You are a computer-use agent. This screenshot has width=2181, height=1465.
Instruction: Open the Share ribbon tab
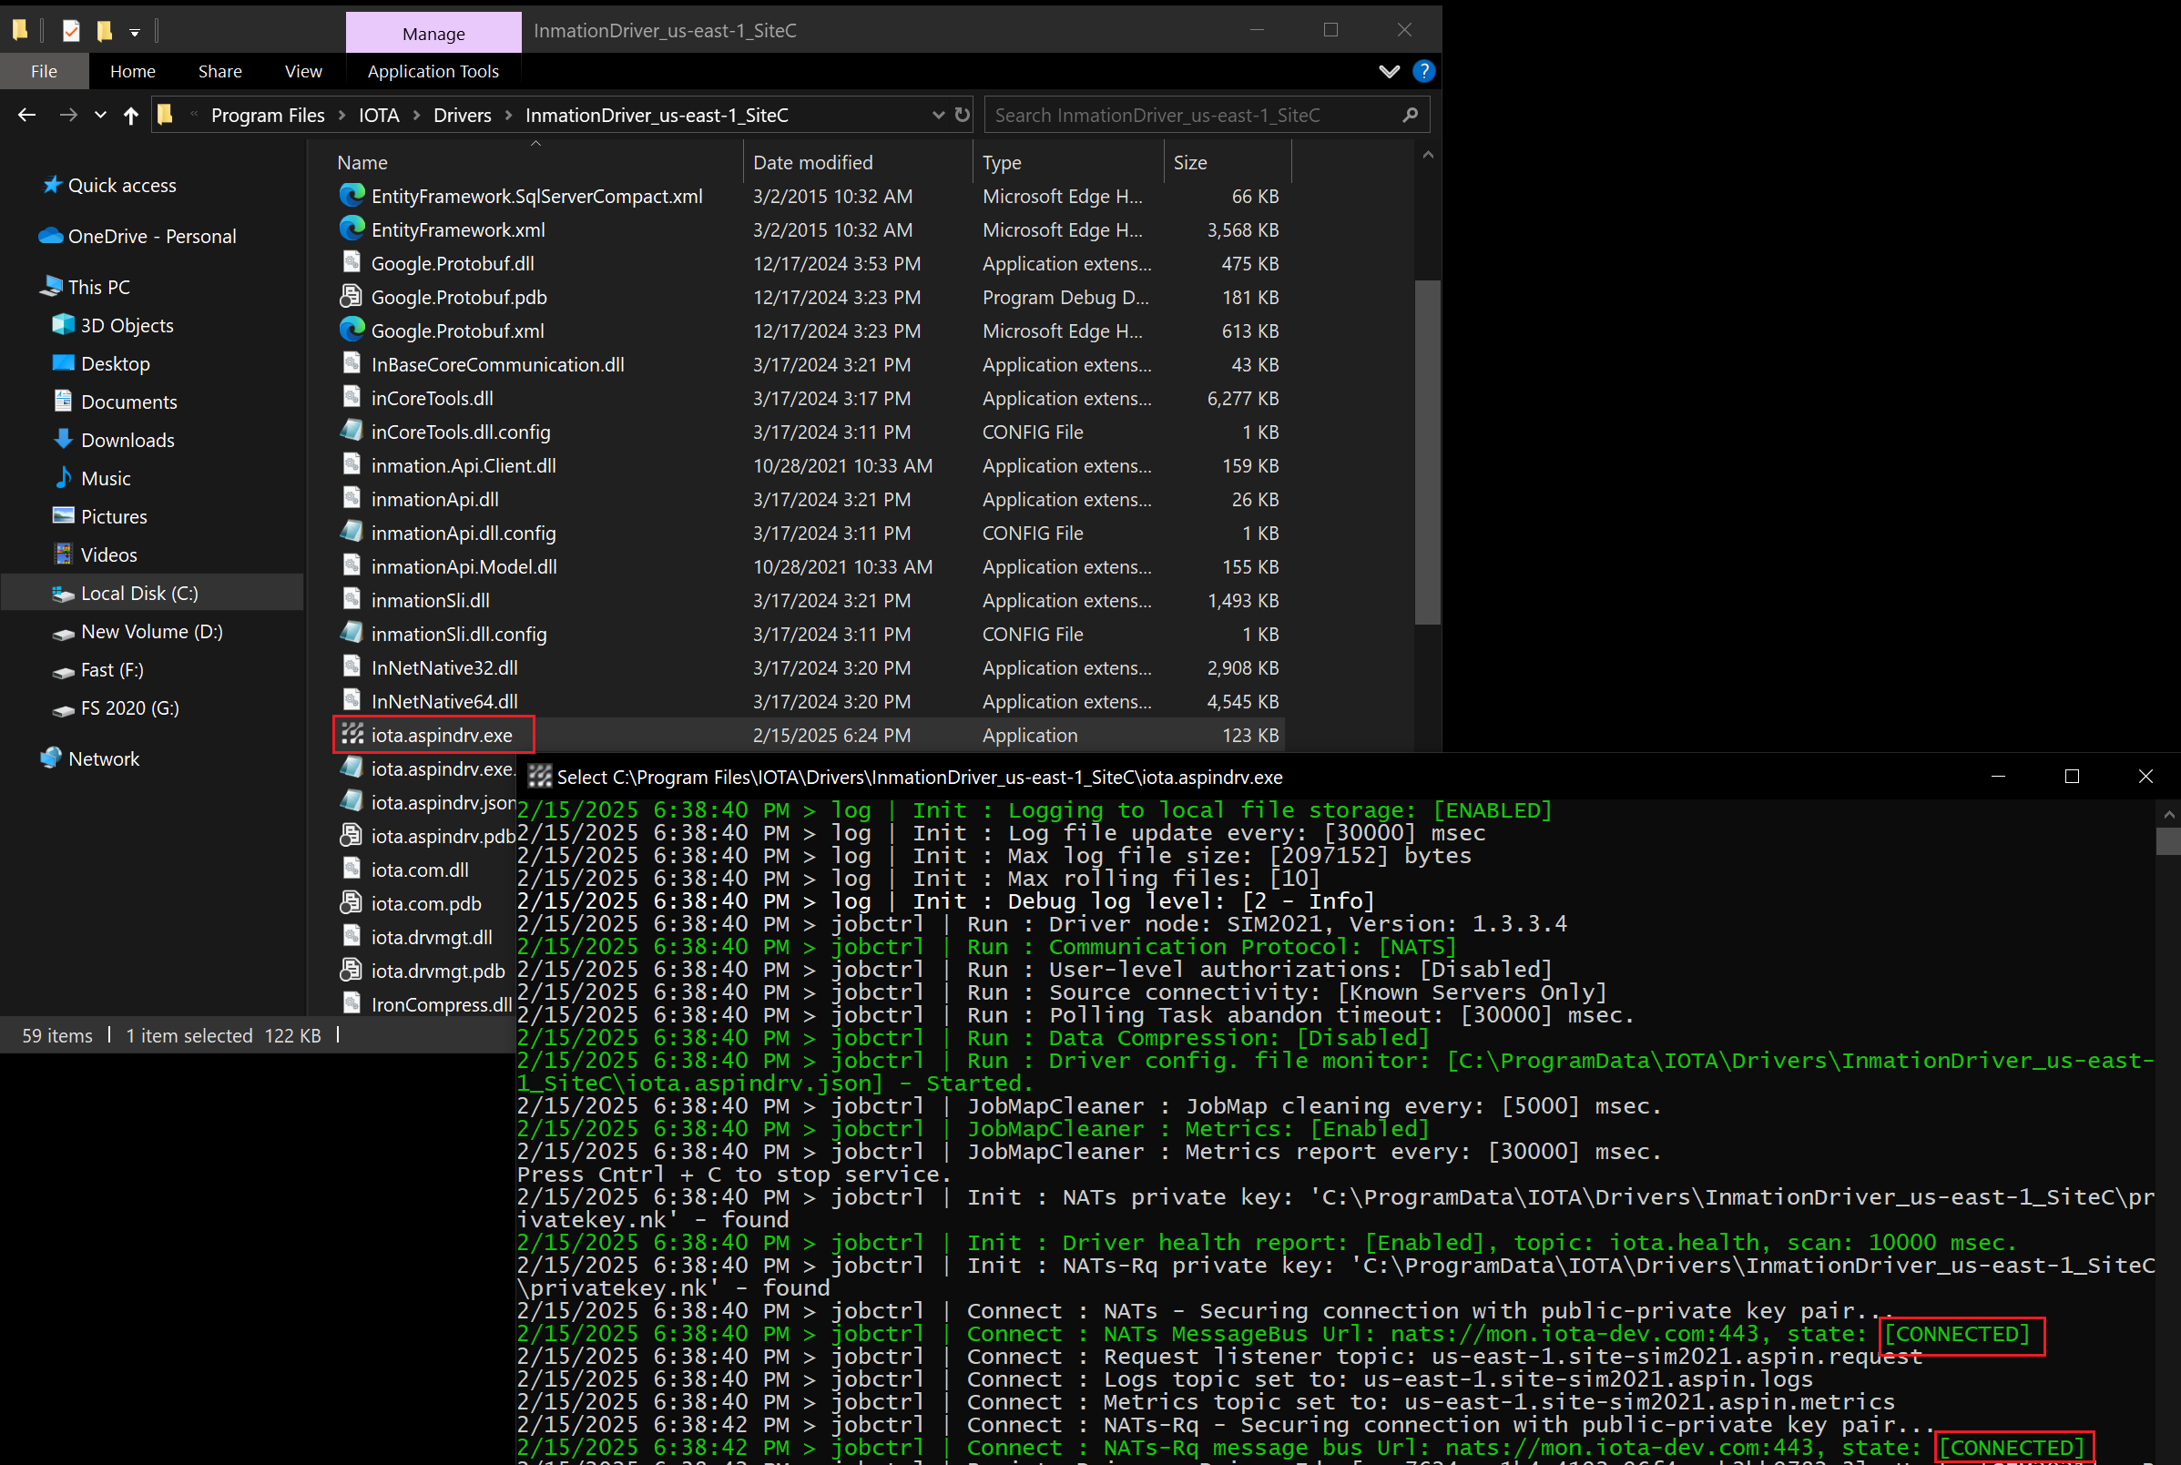219,71
